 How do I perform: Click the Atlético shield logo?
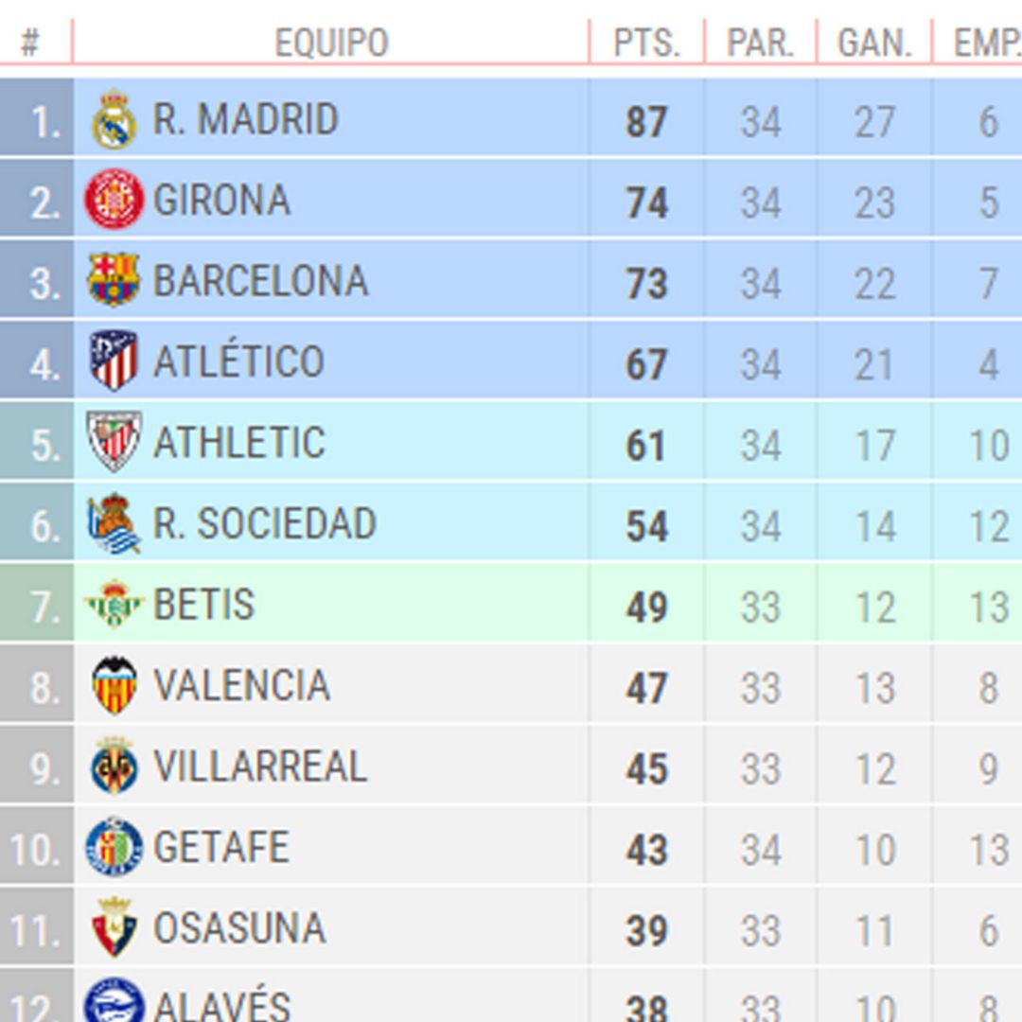click(115, 361)
